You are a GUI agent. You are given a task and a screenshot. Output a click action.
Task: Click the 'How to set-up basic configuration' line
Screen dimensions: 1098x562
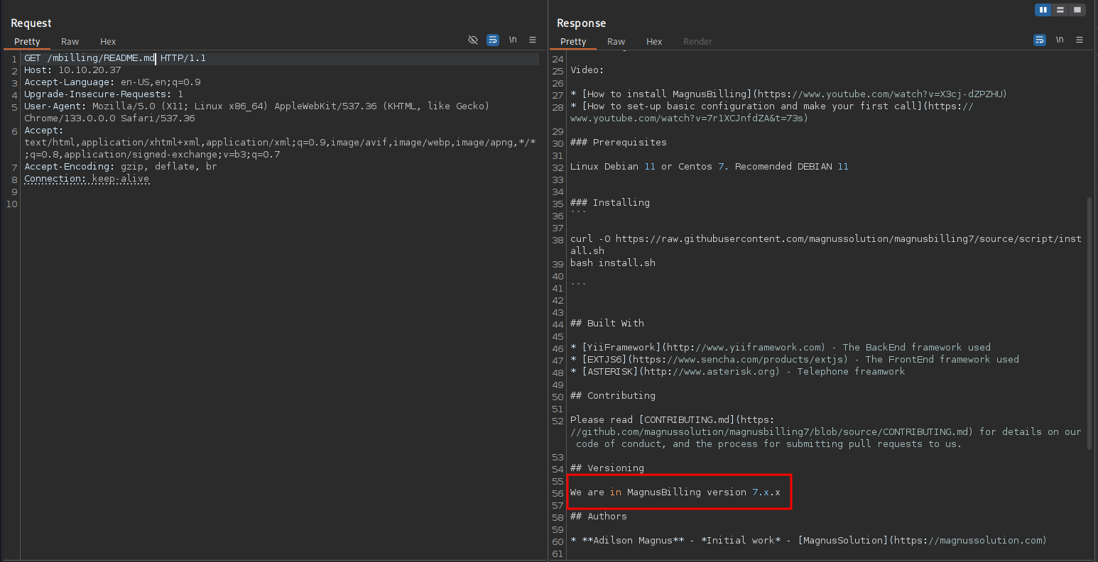772,112
